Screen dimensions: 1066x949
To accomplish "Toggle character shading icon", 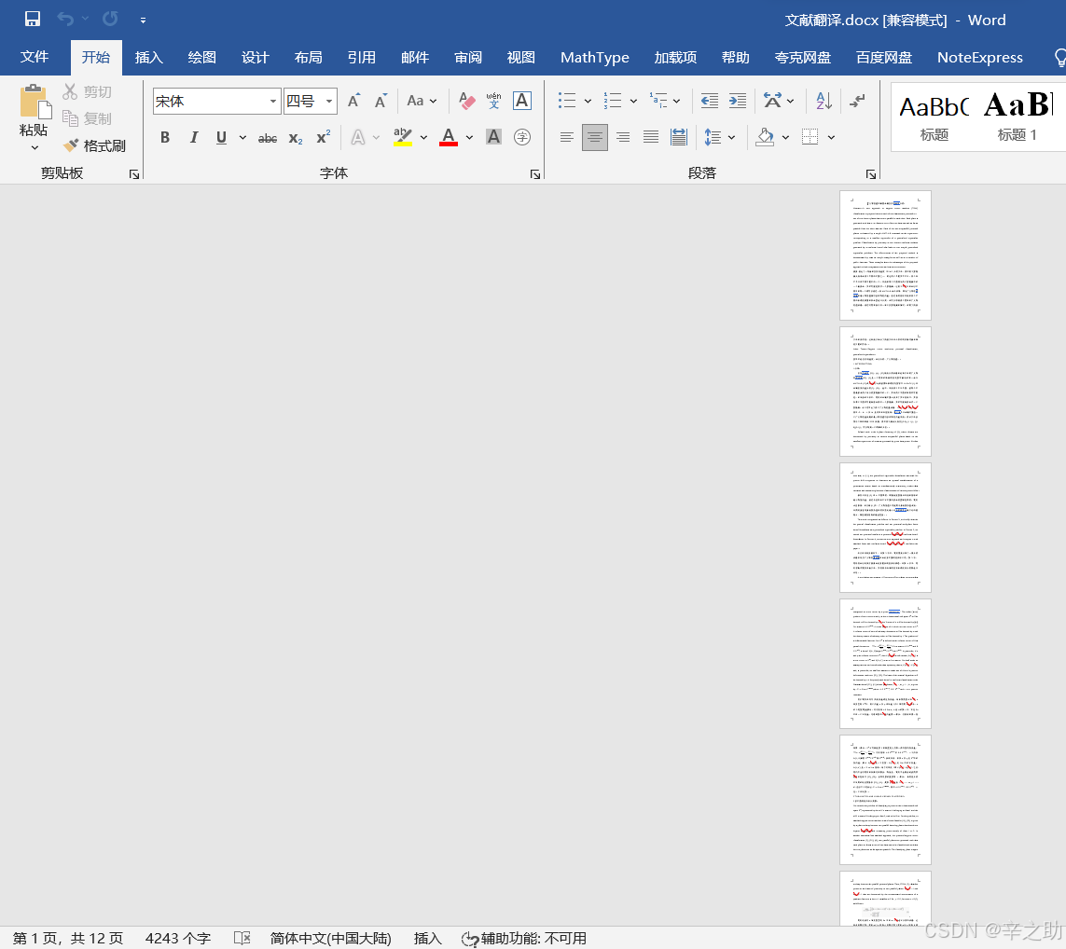I will (x=493, y=138).
